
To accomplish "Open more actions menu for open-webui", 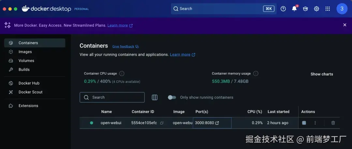I will [x=315, y=123].
